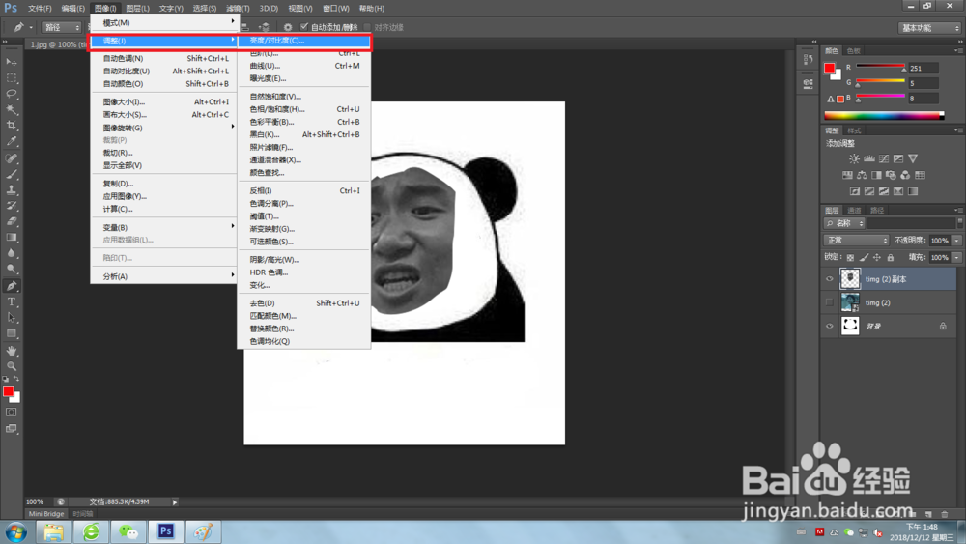The height and width of the screenshot is (544, 966).
Task: Add Levels adjustment histogram icon
Action: pyautogui.click(x=868, y=159)
